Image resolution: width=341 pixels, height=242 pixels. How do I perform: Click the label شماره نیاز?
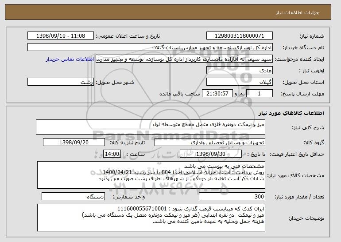(312, 36)
